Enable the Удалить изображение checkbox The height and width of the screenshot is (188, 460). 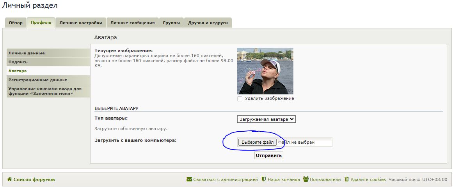coord(240,99)
